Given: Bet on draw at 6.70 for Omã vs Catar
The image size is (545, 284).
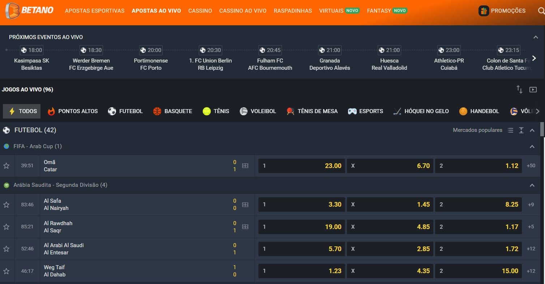Looking at the screenshot, I should (390, 166).
